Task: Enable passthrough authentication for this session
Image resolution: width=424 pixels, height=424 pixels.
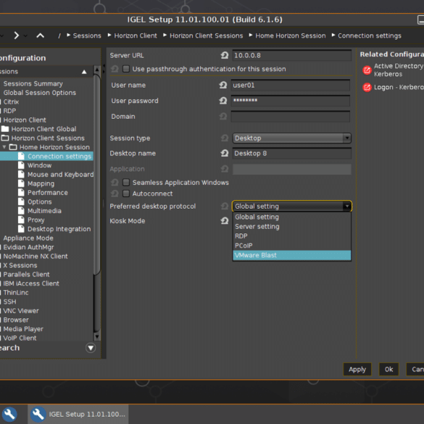Action: (126, 69)
